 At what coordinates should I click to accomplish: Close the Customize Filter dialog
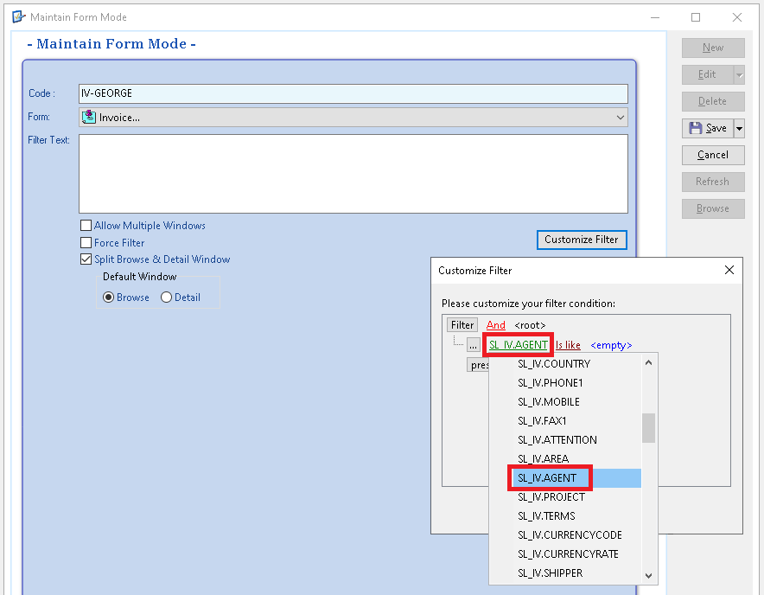[730, 270]
